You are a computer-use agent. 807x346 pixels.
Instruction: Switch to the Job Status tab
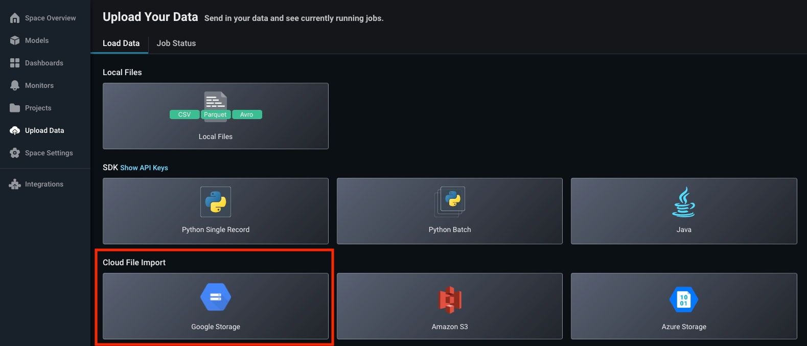pyautogui.click(x=176, y=43)
